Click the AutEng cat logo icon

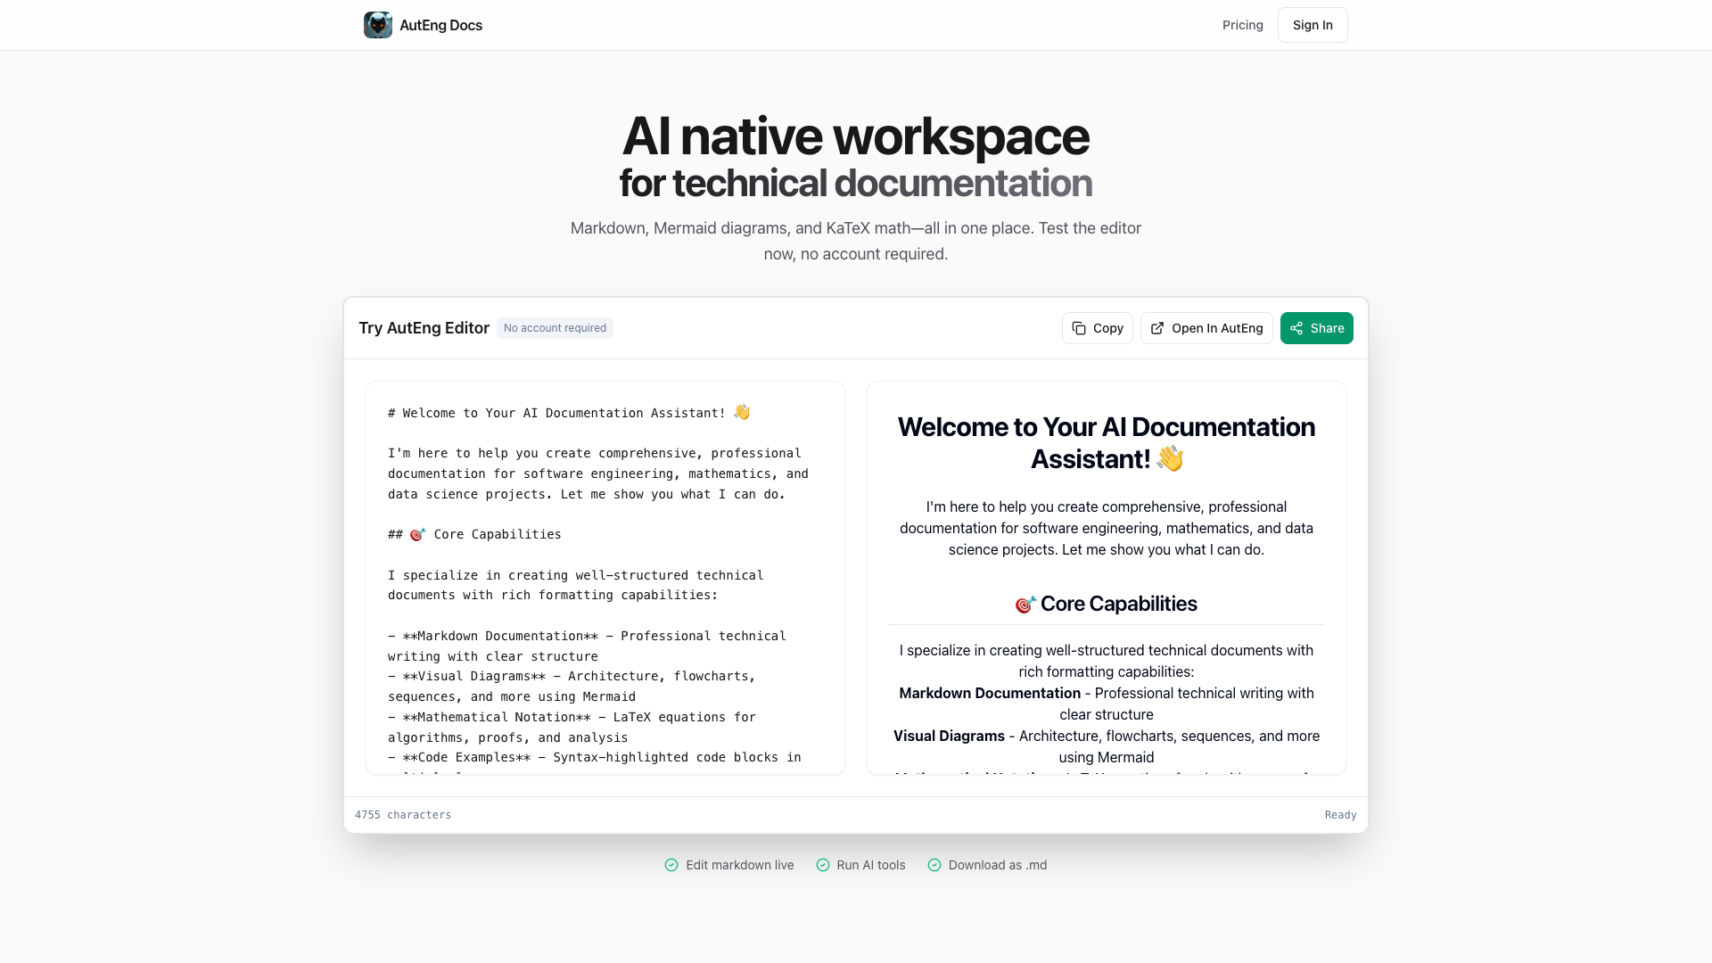(377, 25)
